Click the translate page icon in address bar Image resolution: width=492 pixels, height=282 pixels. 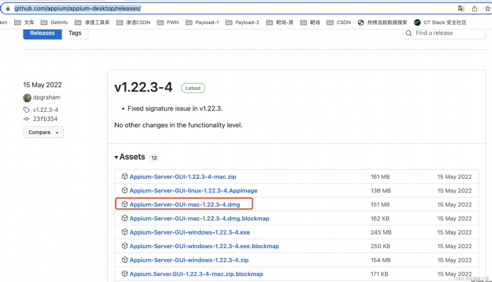pos(461,9)
